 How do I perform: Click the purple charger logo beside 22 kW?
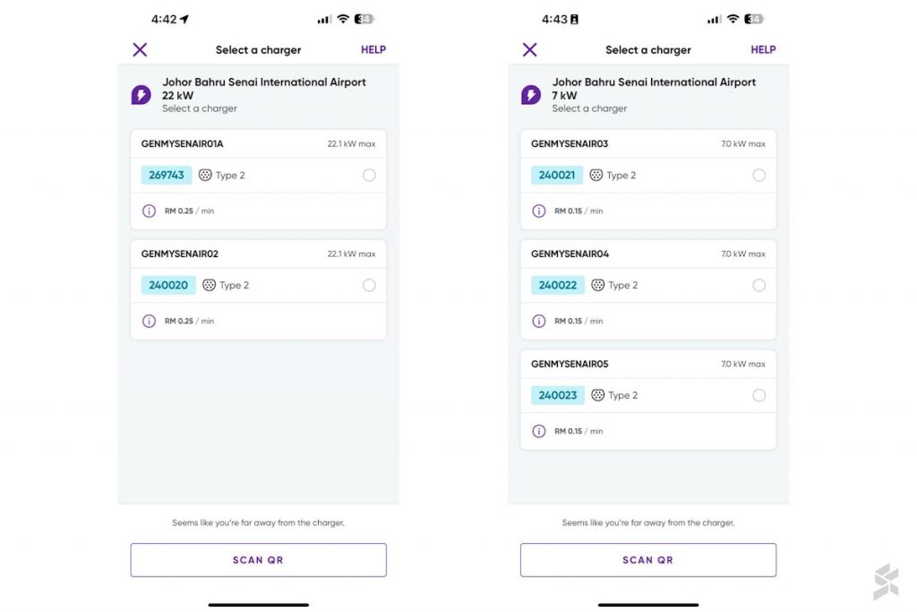click(x=141, y=95)
